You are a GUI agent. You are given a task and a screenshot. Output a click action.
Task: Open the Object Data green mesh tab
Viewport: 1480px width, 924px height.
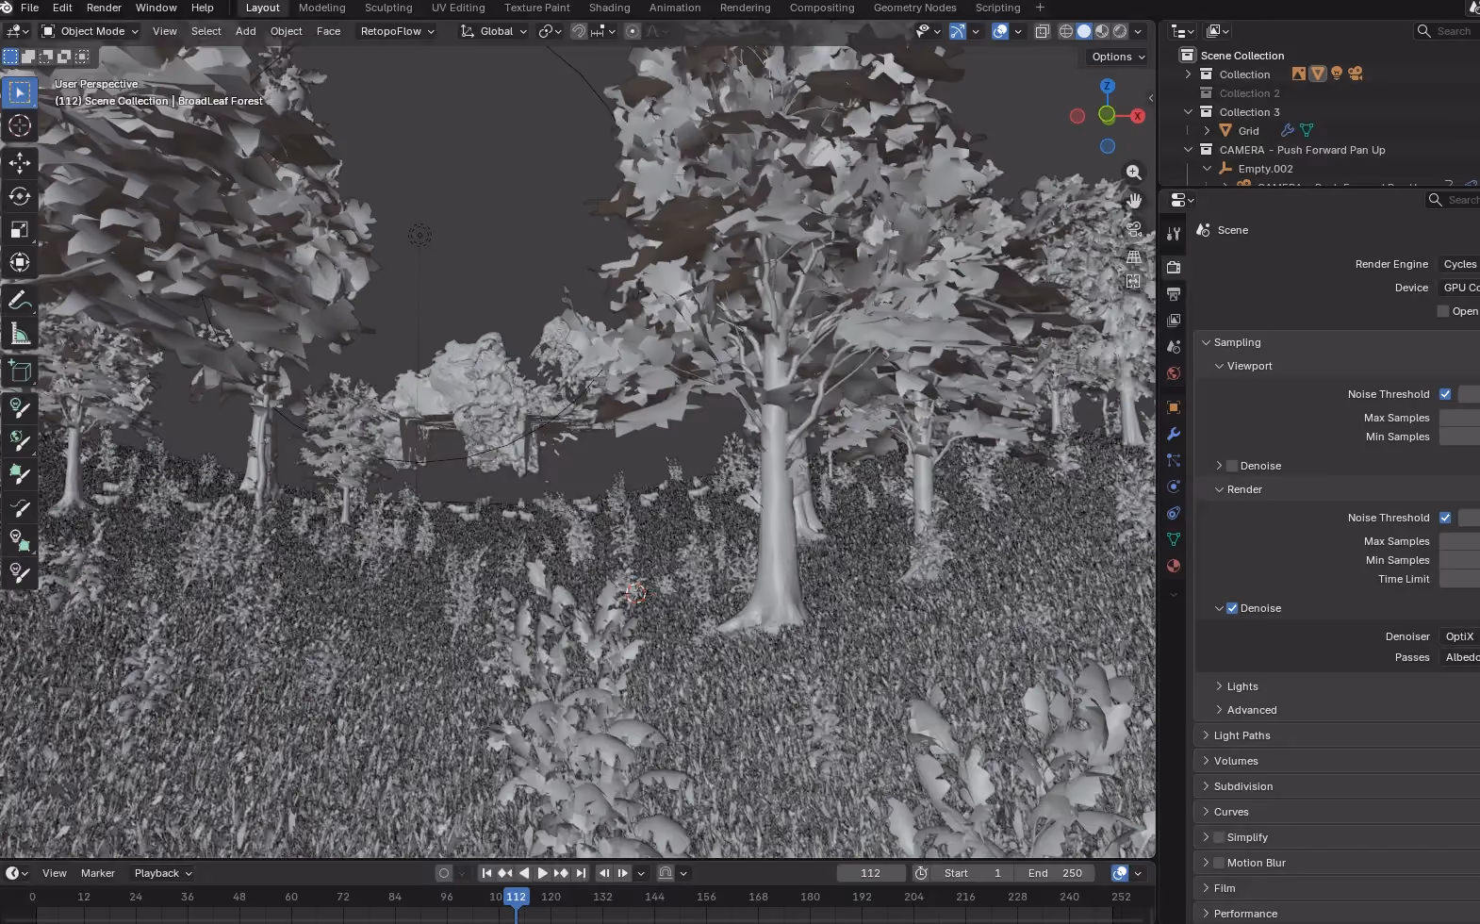1174,539
